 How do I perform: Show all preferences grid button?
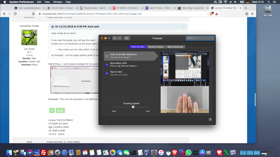point(127,38)
